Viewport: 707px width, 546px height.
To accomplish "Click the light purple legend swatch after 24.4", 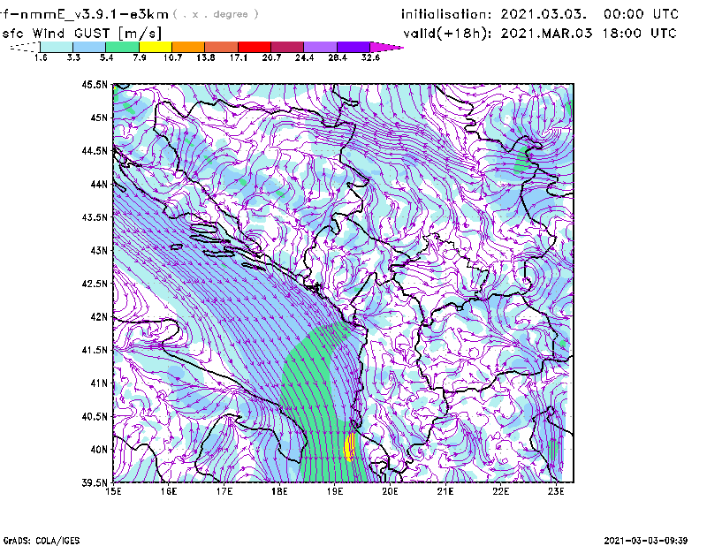I will [321, 47].
